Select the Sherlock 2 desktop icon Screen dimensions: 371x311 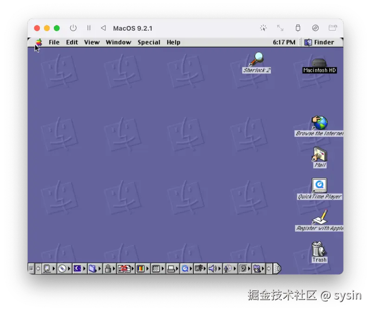pos(256,63)
